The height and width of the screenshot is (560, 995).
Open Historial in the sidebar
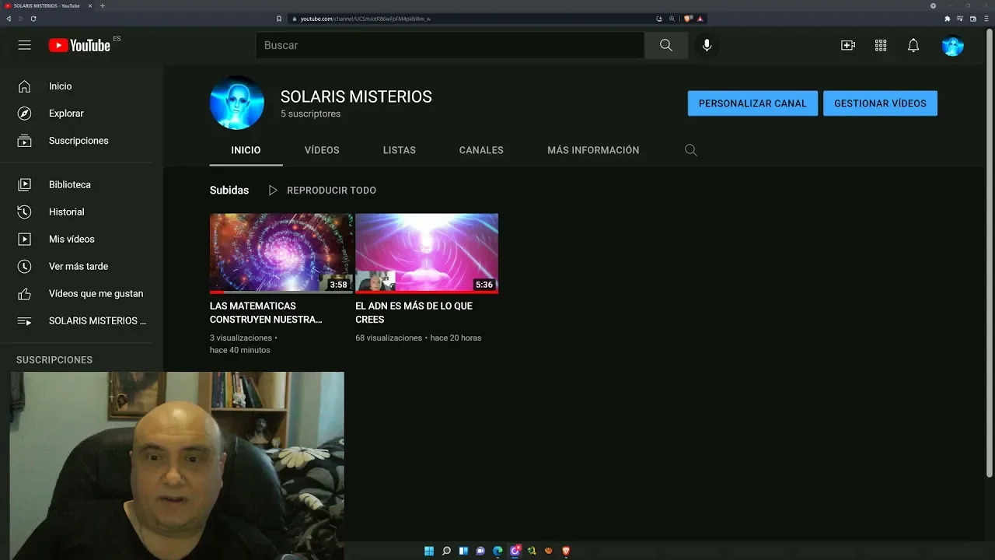(x=66, y=212)
